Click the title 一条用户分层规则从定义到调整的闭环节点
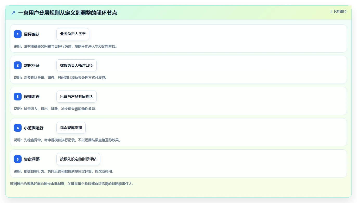Viewport: 357px width, 203px height. point(68,13)
